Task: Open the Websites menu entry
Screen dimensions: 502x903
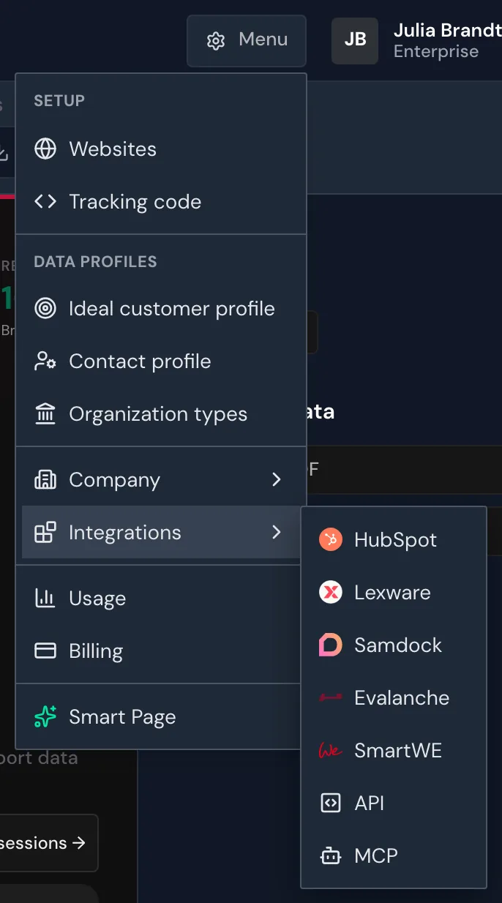Action: [161, 149]
